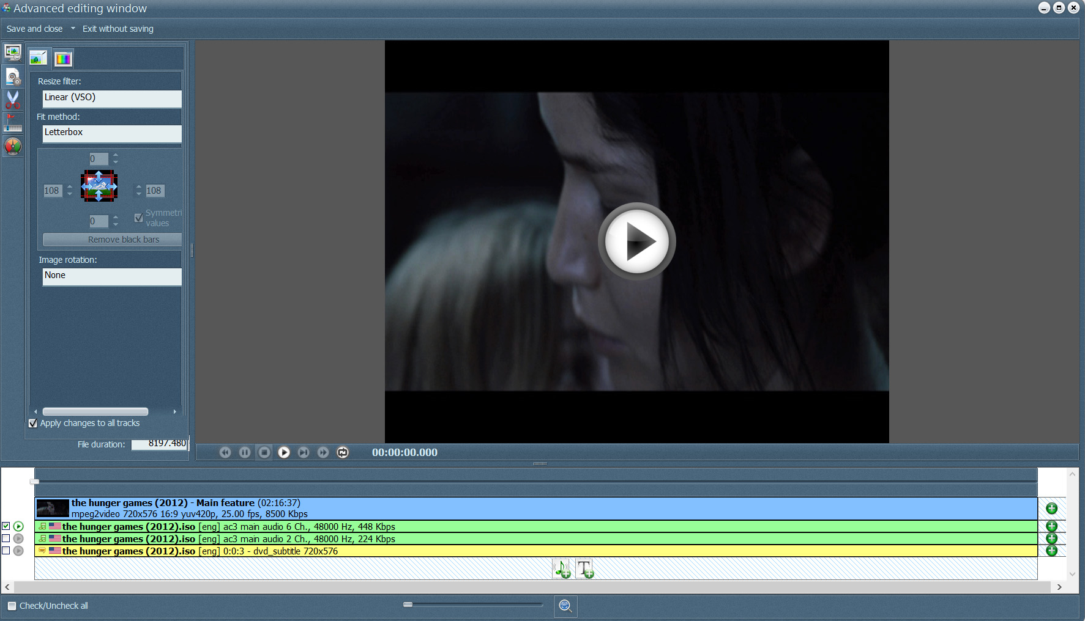Click the bottom crop value field
Viewport: 1085px width, 621px height.
[x=99, y=221]
